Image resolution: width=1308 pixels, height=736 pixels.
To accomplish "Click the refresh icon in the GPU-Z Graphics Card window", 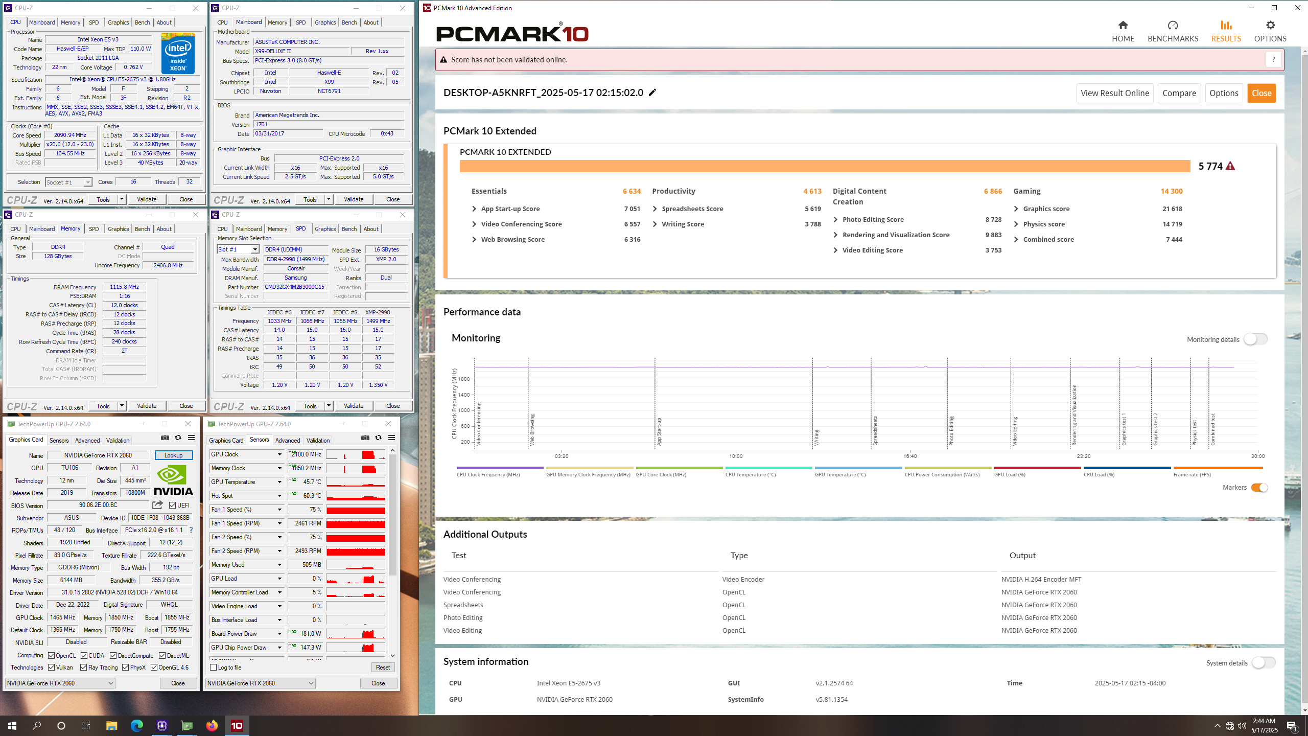I will pyautogui.click(x=178, y=438).
